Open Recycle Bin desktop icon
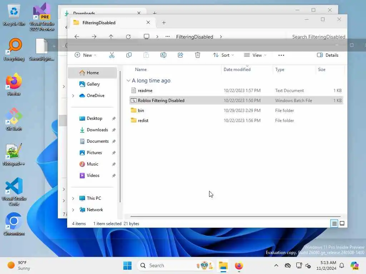The height and width of the screenshot is (274, 366). 14,14
